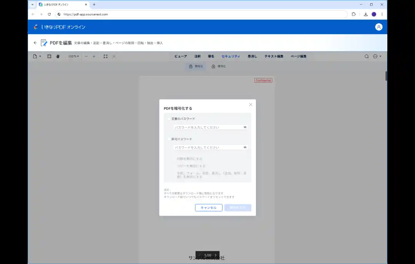Select the hand pan tool
The image size is (415, 264).
(x=58, y=56)
